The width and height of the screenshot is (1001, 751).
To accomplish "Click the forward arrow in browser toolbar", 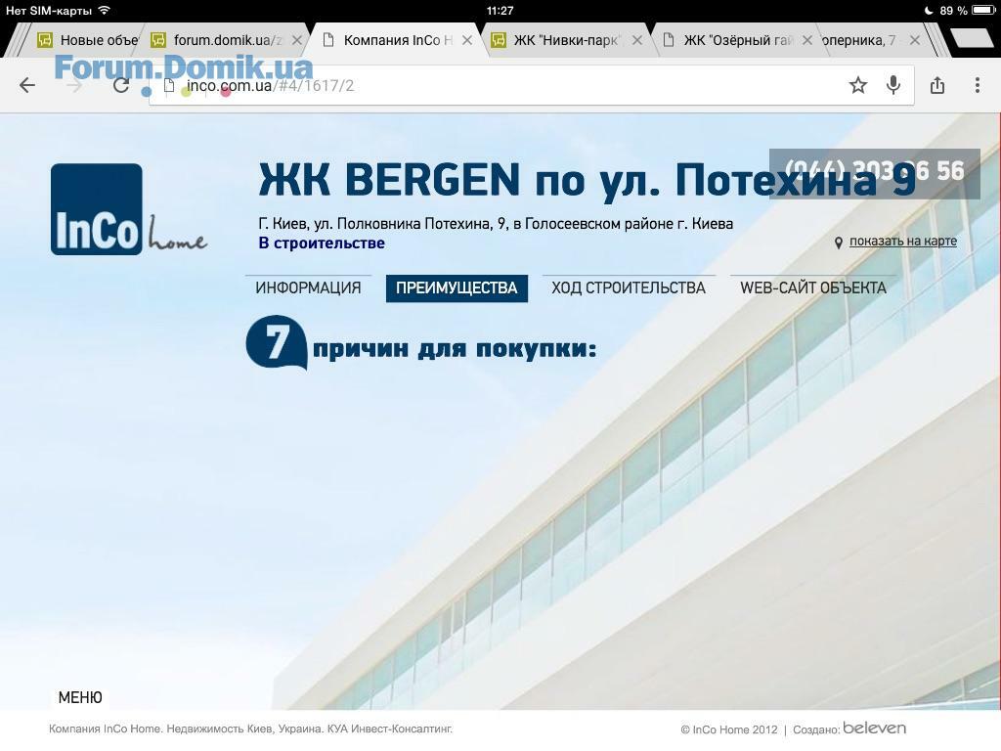I will 74,85.
